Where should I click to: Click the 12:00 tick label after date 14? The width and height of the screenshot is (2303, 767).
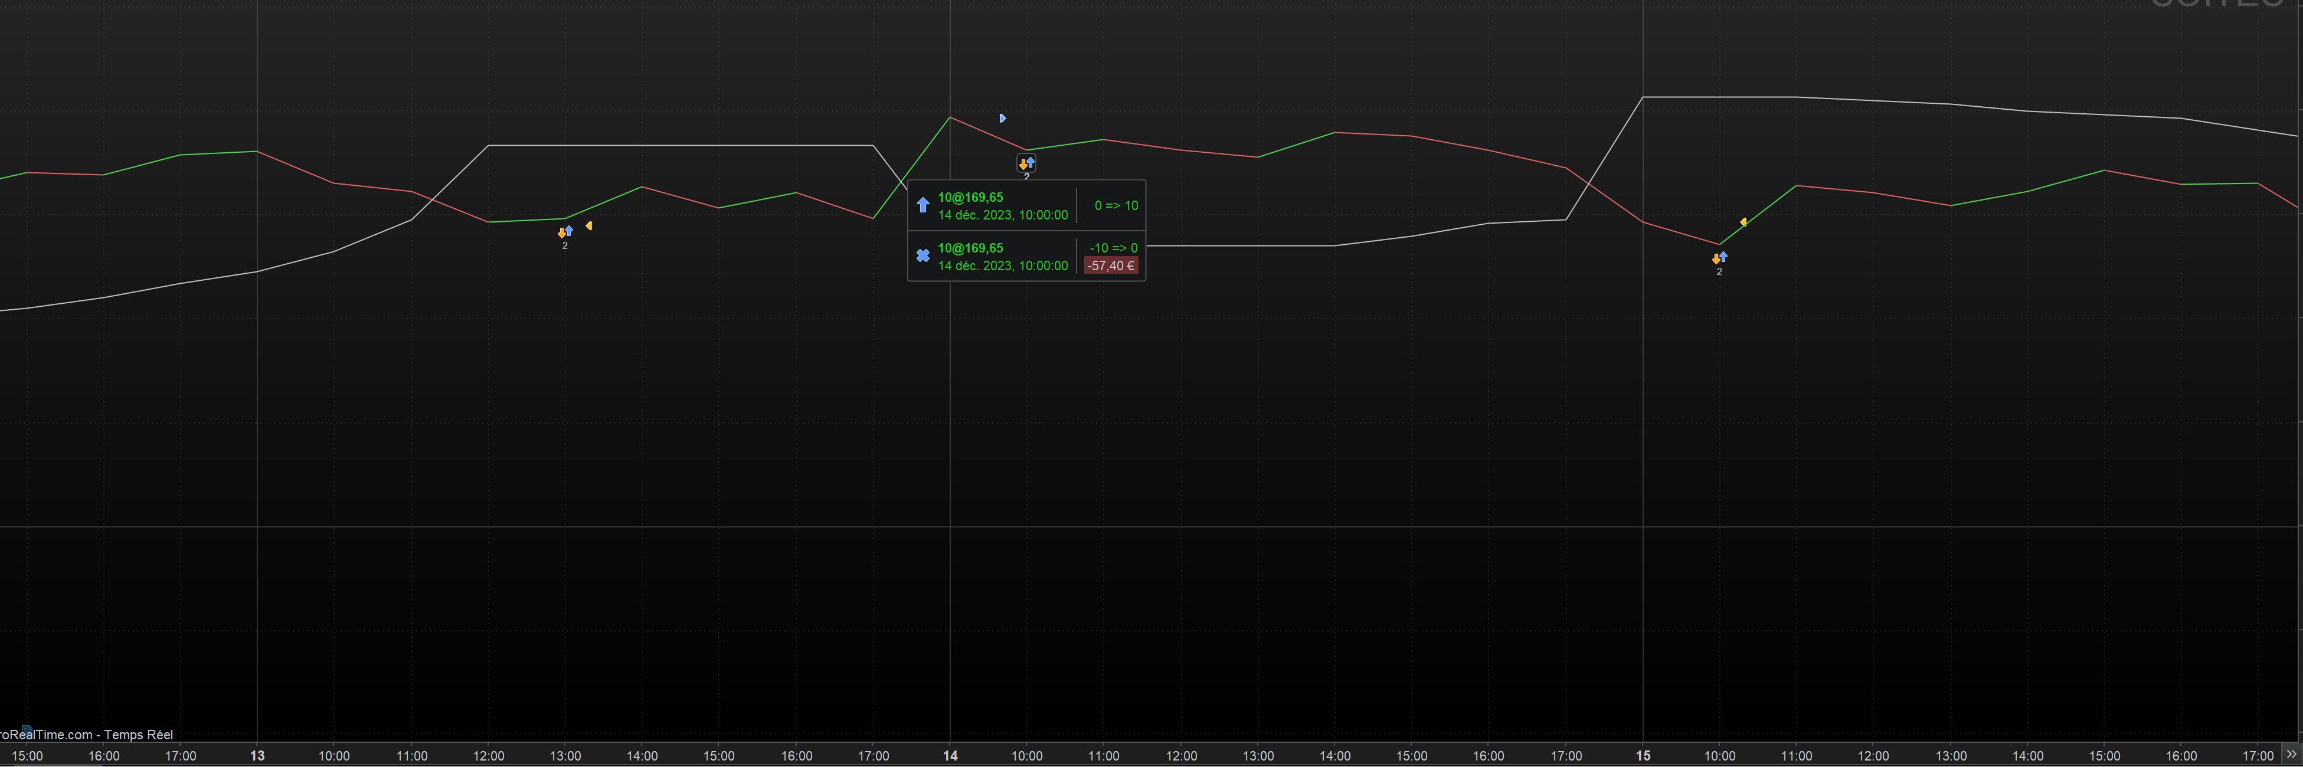point(1181,755)
